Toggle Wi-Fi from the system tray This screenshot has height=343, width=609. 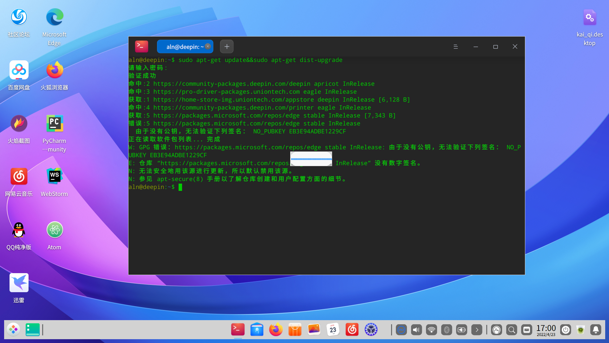point(432,330)
